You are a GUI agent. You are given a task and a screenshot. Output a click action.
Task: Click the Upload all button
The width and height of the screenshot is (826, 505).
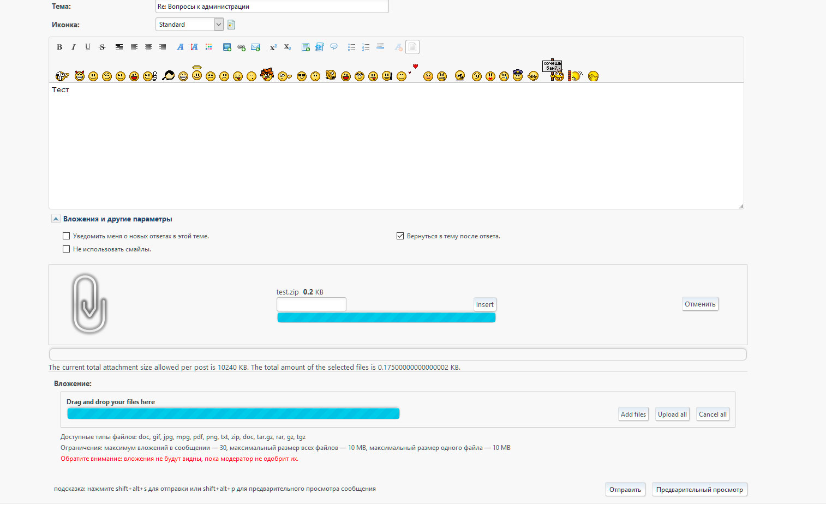pos(672,414)
